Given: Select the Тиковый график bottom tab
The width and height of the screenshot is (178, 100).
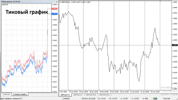Looking at the screenshot, I should (x=20, y=94).
